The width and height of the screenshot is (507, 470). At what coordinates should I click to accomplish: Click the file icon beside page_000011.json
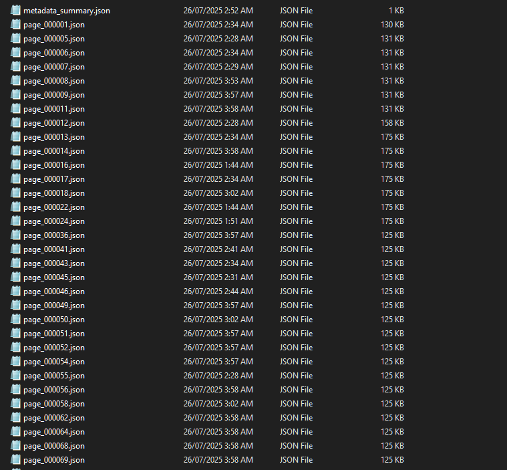[x=15, y=109]
